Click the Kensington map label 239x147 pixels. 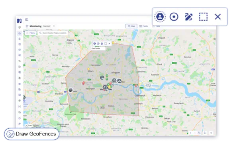(x=90, y=88)
